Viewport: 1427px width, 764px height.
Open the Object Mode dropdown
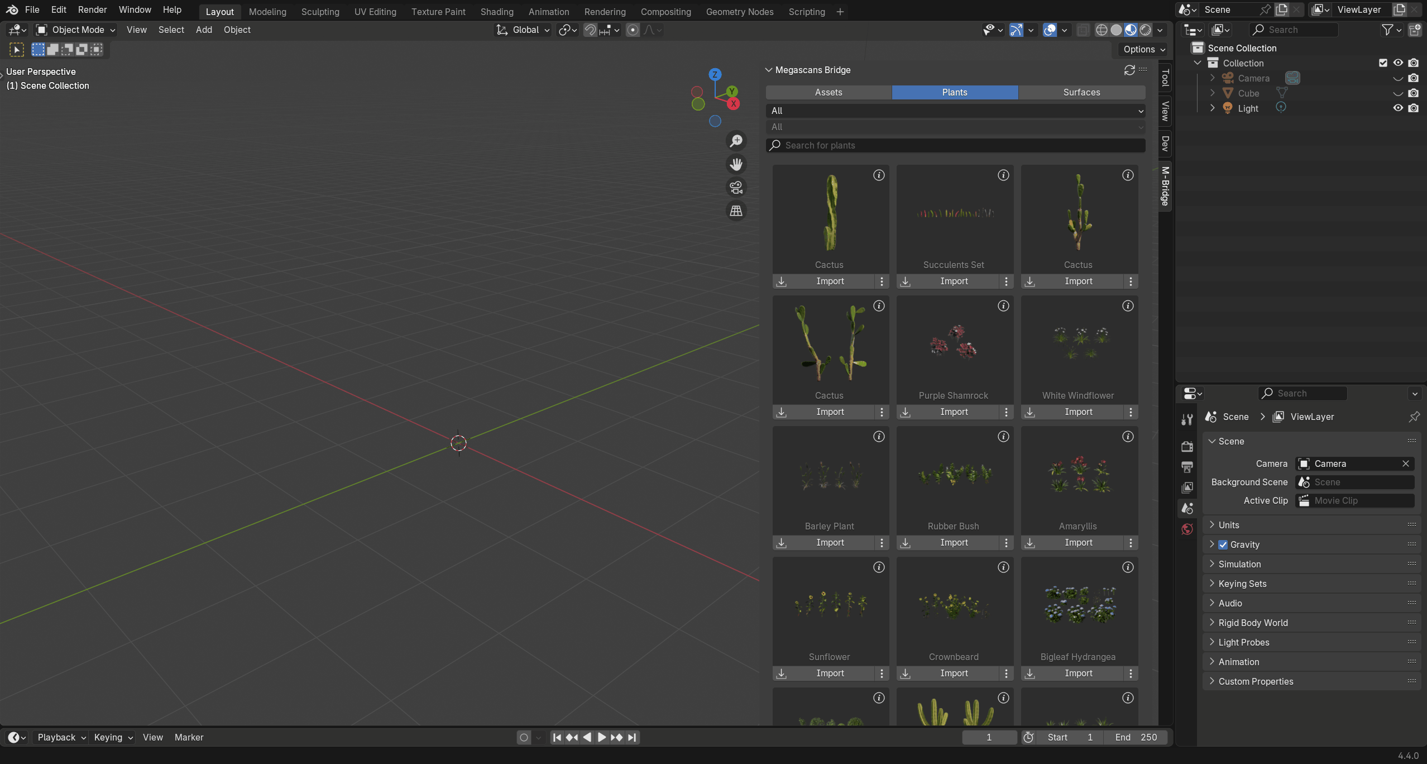pyautogui.click(x=75, y=30)
